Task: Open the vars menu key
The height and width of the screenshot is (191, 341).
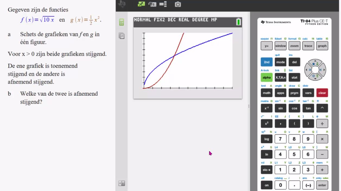Action: (x=308, y=93)
